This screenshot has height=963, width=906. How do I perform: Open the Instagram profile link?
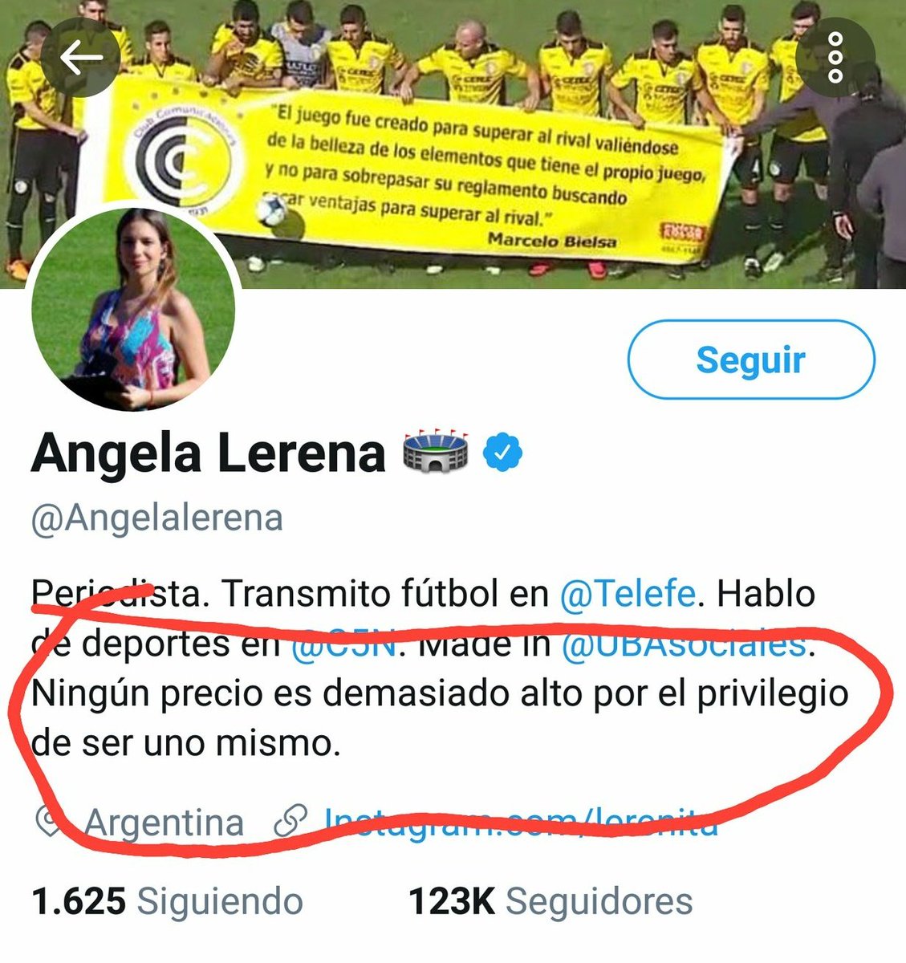(x=521, y=823)
